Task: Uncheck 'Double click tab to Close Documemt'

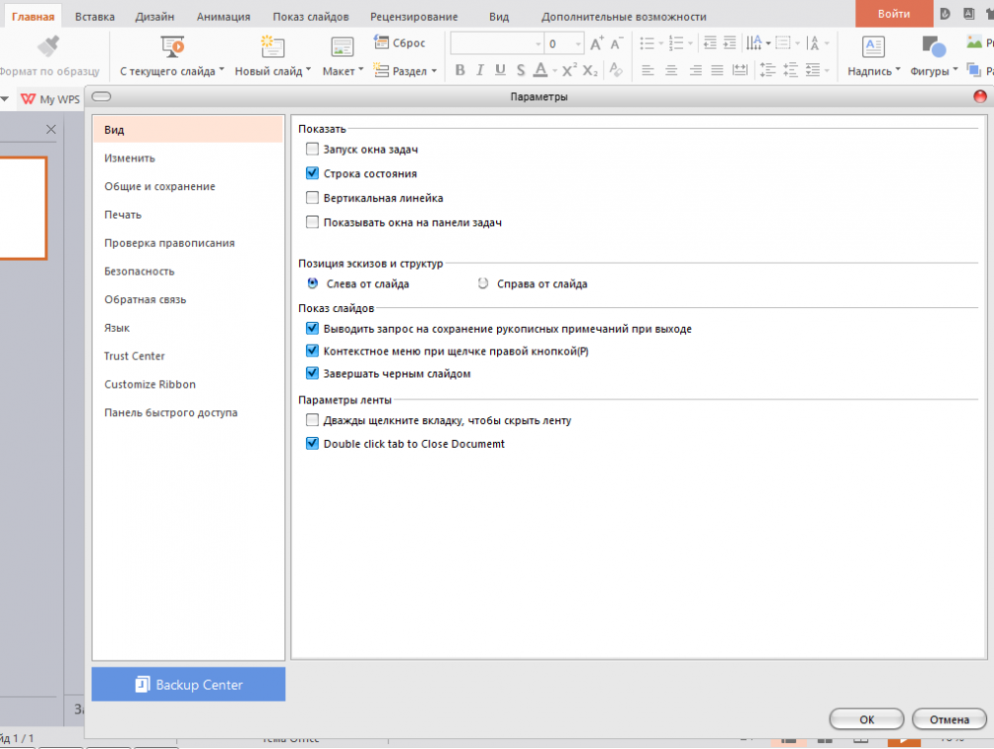Action: 312,443
